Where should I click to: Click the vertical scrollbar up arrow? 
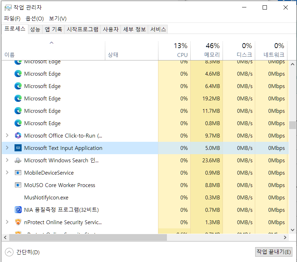tap(292, 64)
